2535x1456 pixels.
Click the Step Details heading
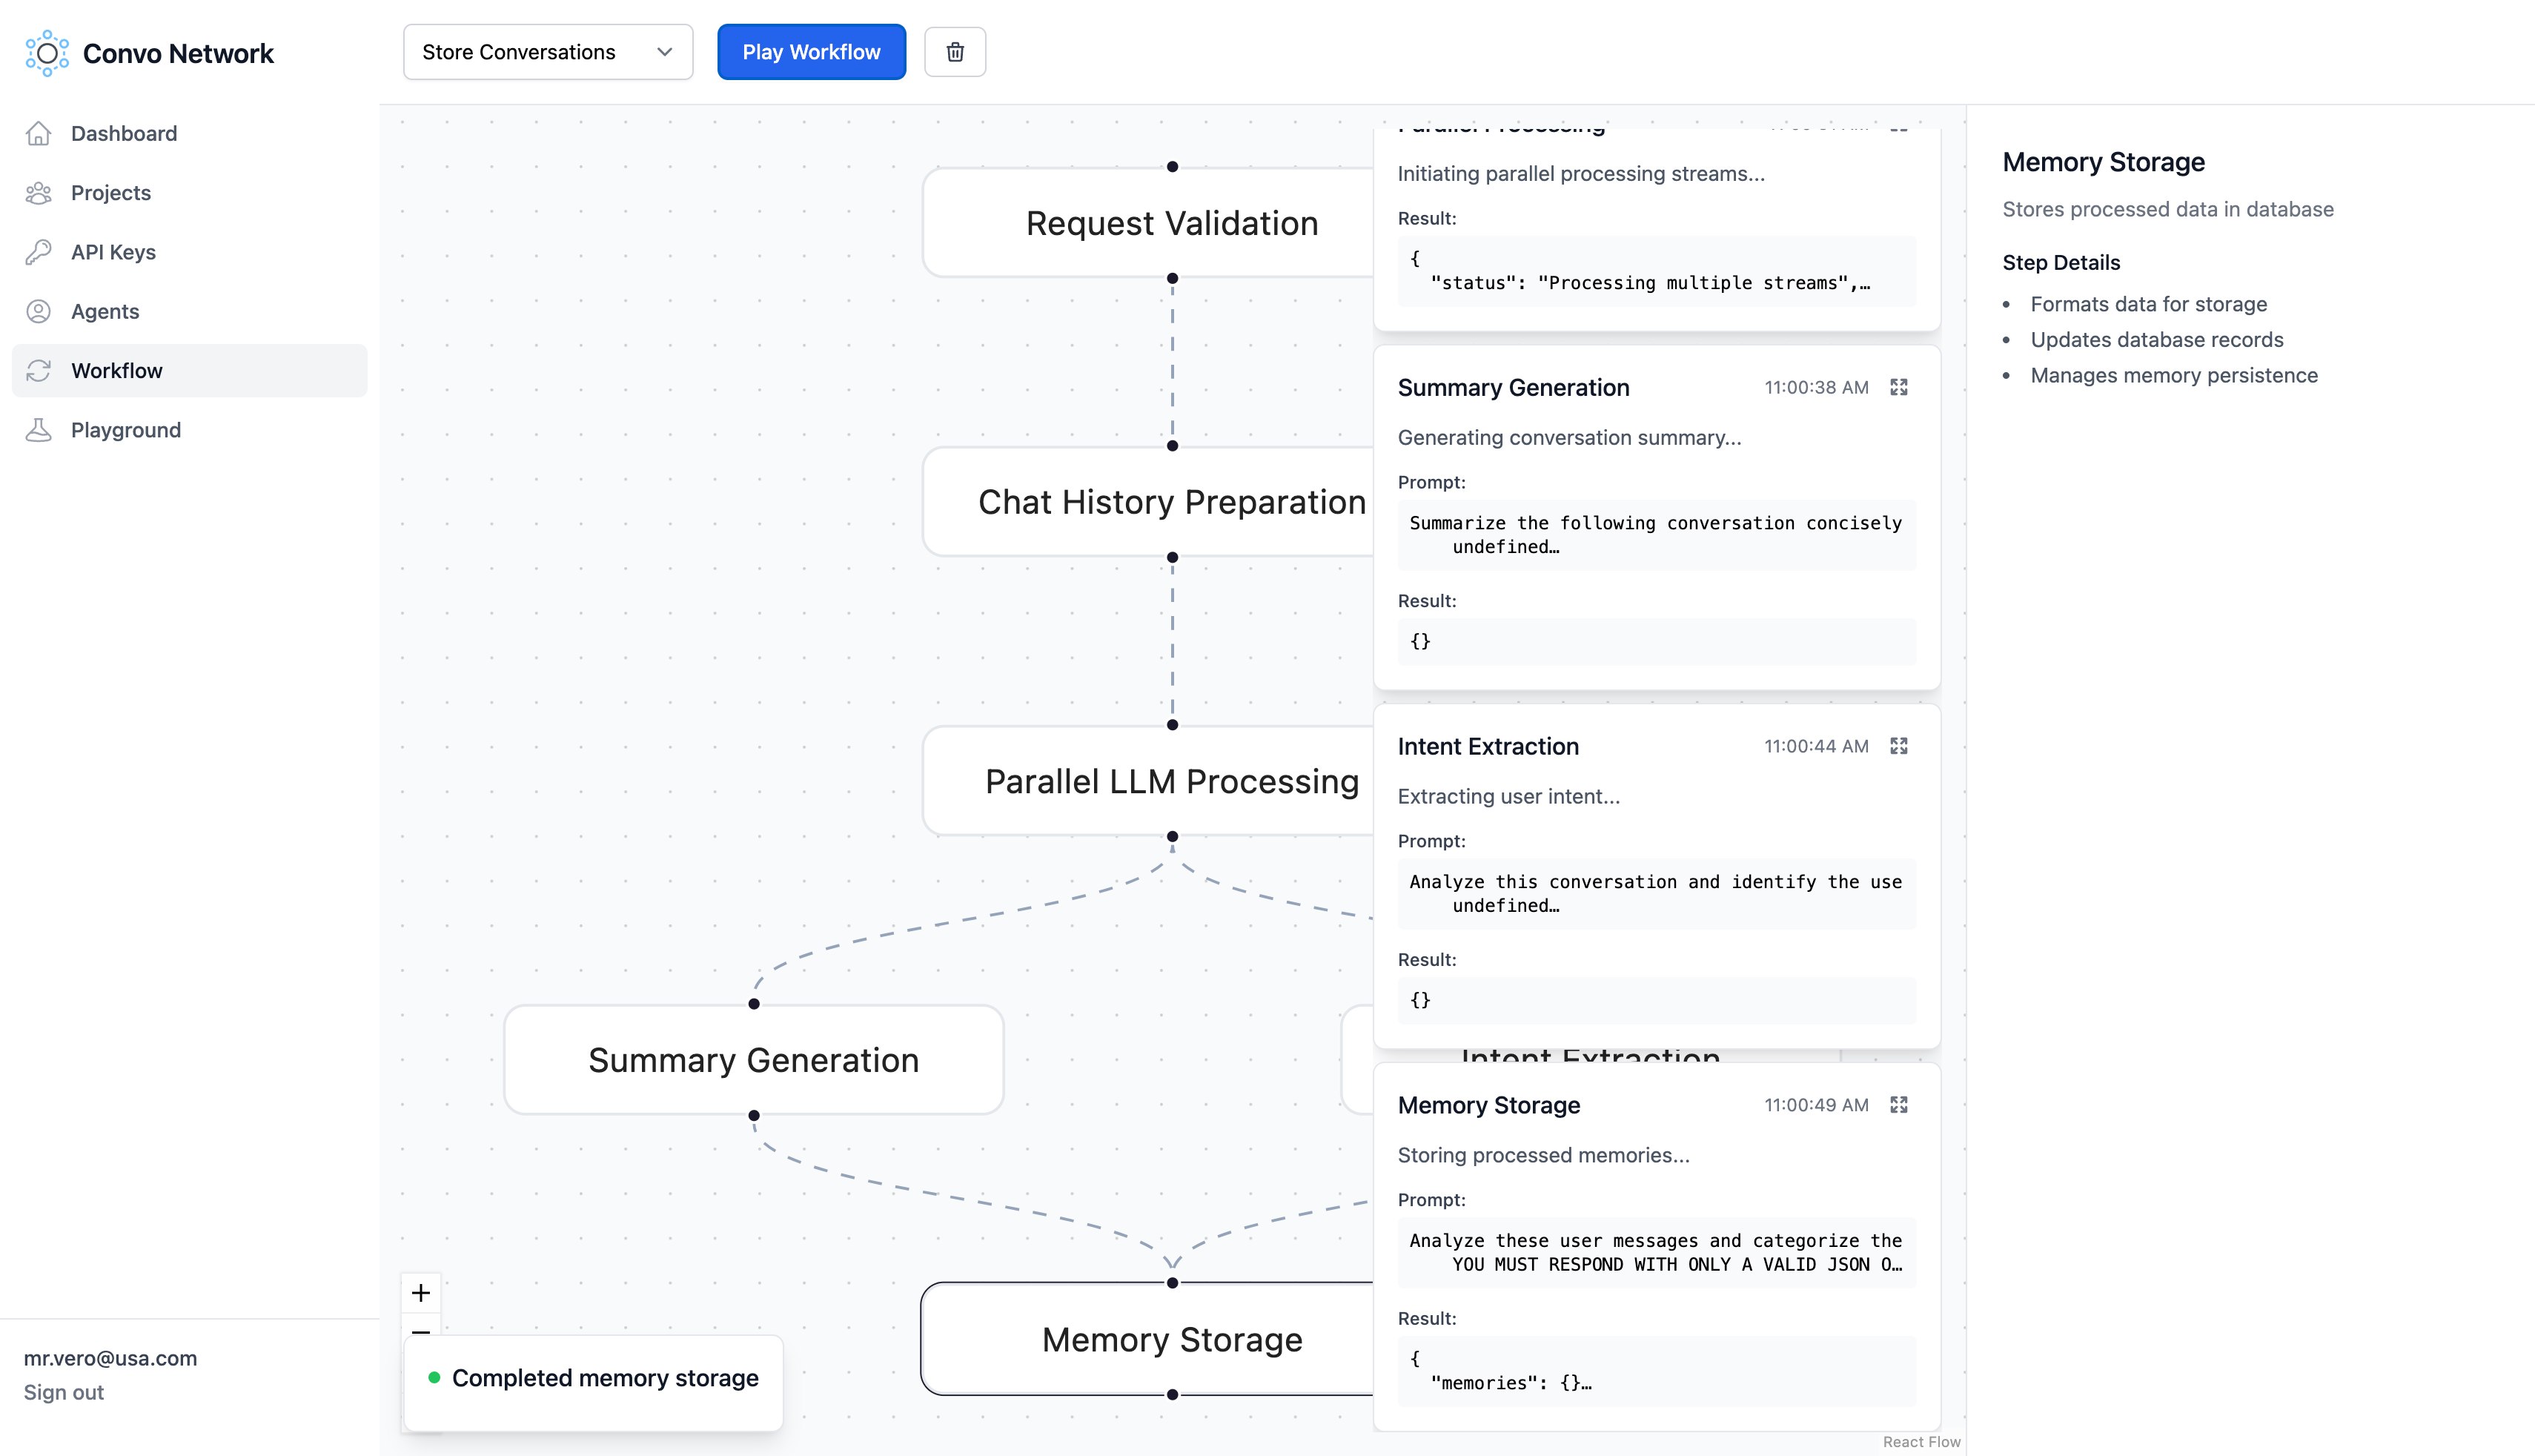(2061, 263)
